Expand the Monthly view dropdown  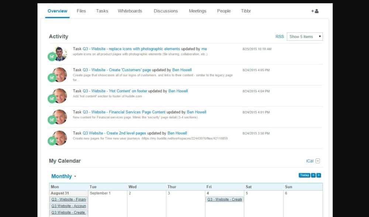coord(63,177)
